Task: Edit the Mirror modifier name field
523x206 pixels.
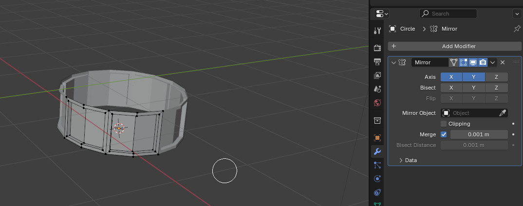Action: click(x=430, y=62)
